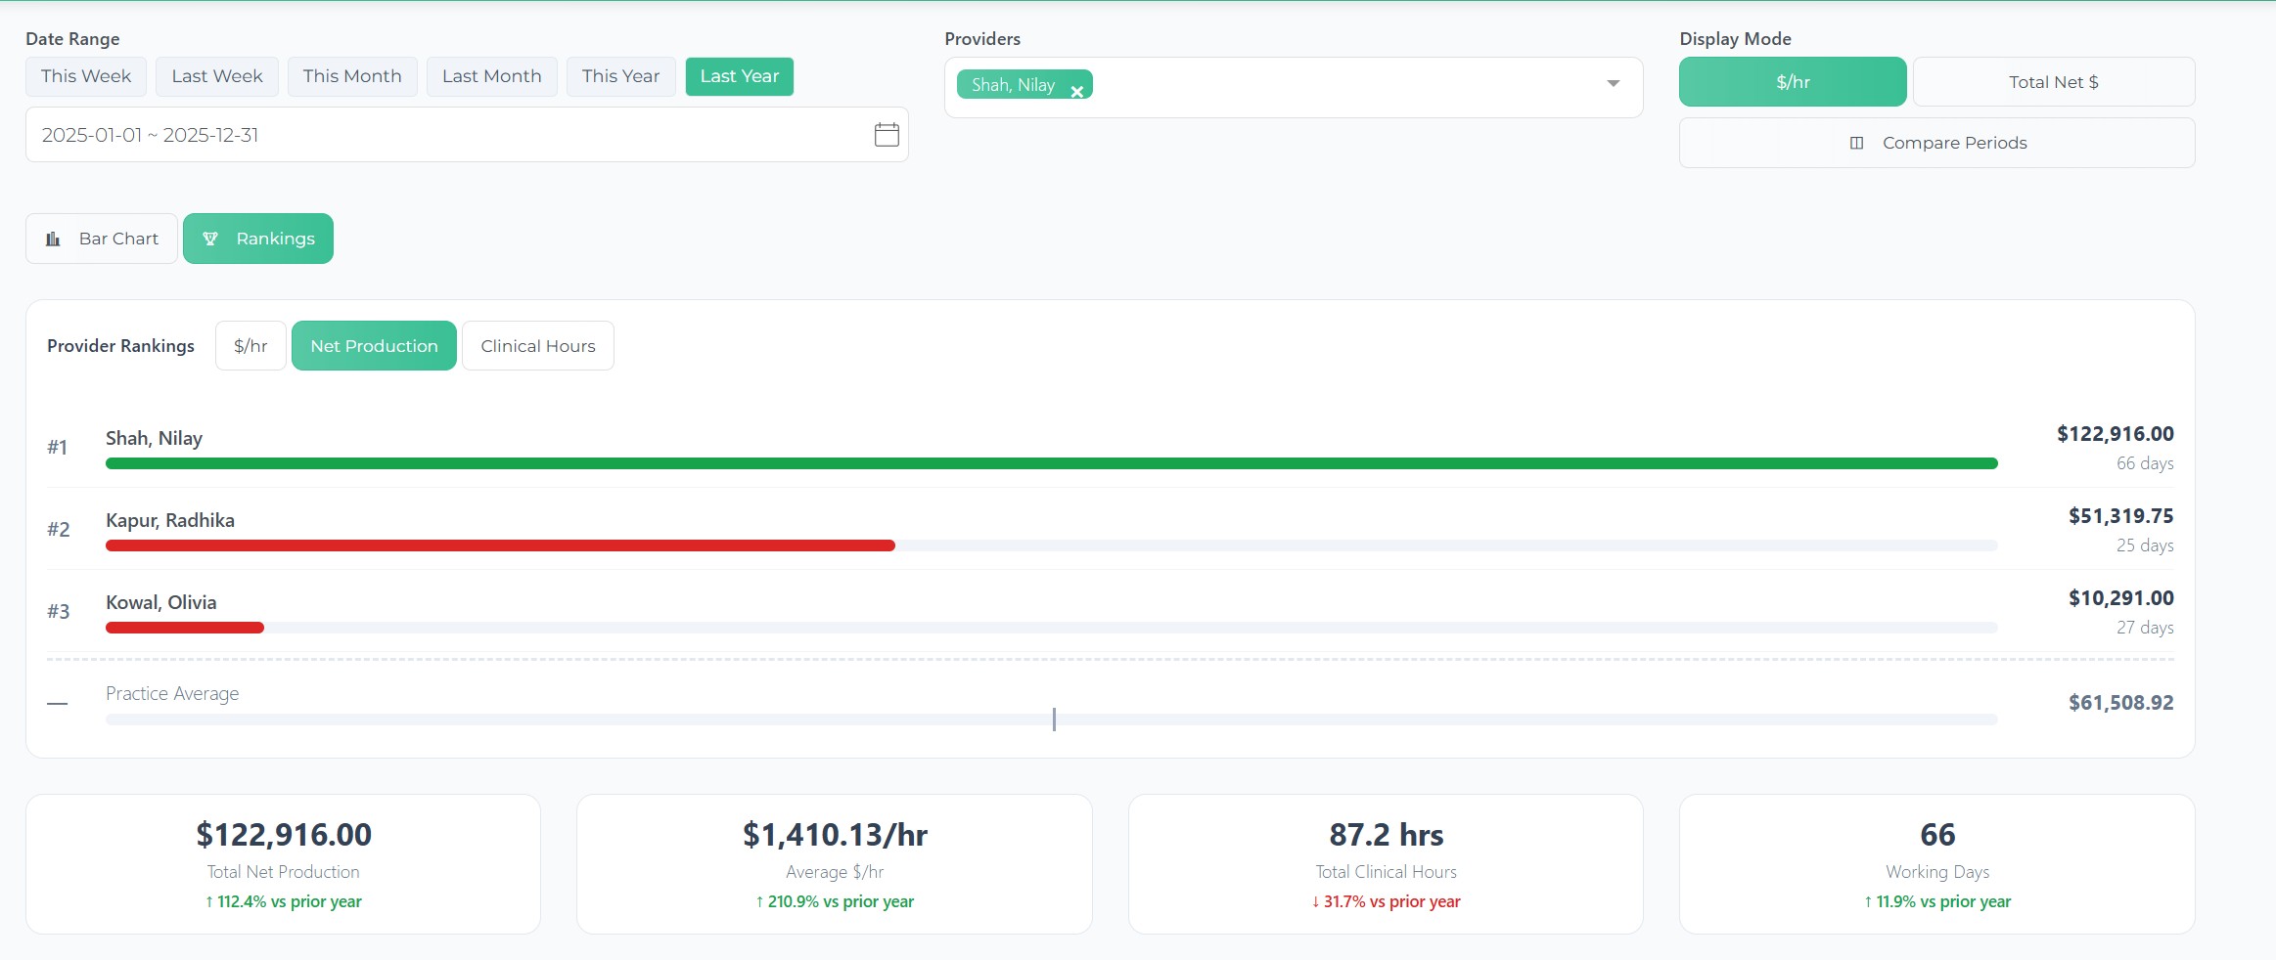Switch display mode to Total Net $
The width and height of the screenshot is (2276, 960).
(x=2053, y=82)
